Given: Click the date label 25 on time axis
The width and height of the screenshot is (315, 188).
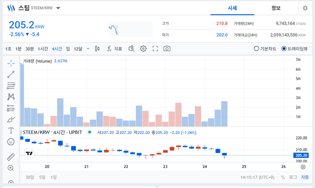Looking at the screenshot, I should 244,166.
